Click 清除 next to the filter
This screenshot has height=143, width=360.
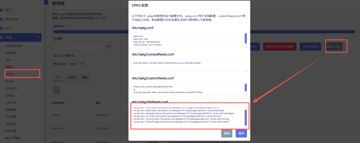tap(109, 47)
